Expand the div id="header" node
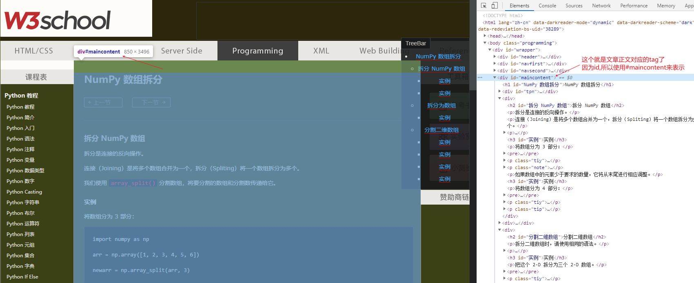The image size is (694, 283). pos(494,57)
